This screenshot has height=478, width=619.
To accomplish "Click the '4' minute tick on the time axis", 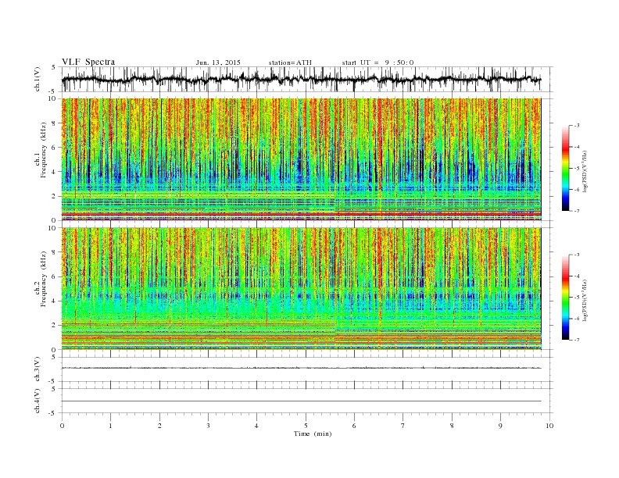I will [x=256, y=426].
